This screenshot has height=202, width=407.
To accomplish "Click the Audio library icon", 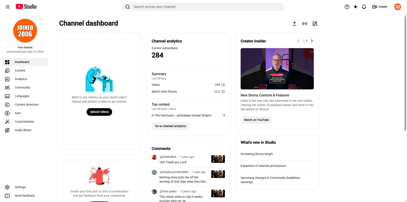I will click(x=7, y=130).
